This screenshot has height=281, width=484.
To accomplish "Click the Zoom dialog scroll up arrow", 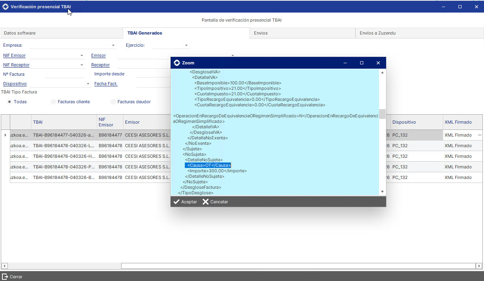I will [382, 73].
